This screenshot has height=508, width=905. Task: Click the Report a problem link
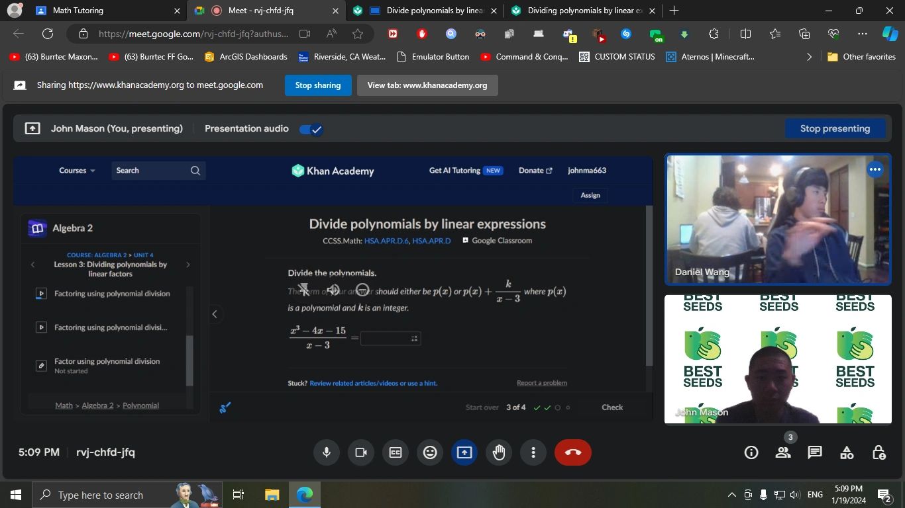pyautogui.click(x=541, y=382)
